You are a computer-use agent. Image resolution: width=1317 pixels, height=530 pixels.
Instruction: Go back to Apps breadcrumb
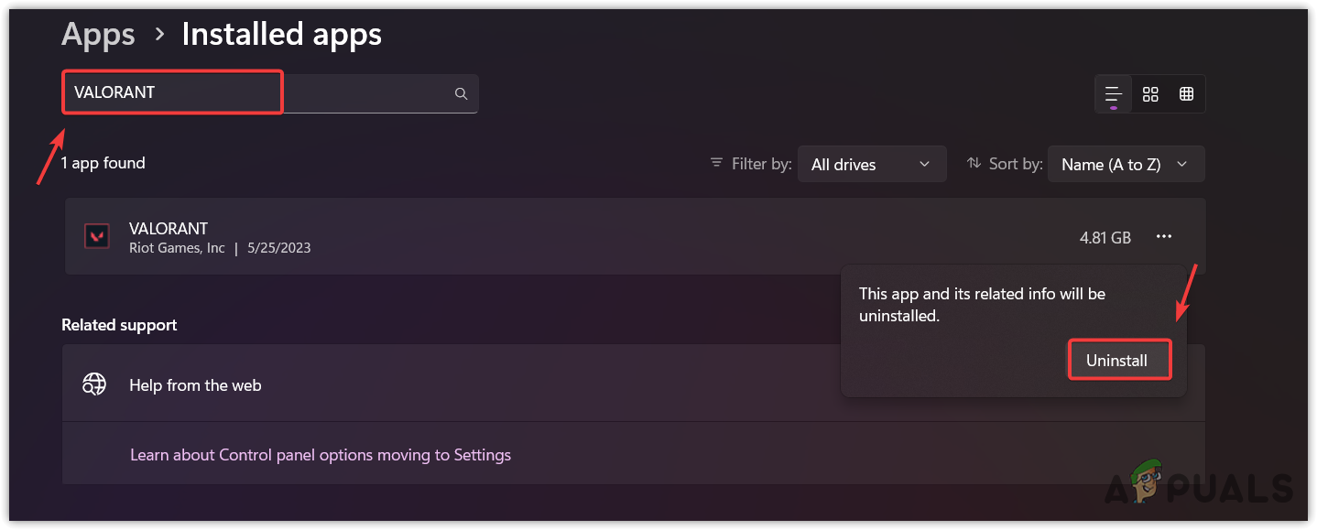tap(98, 35)
